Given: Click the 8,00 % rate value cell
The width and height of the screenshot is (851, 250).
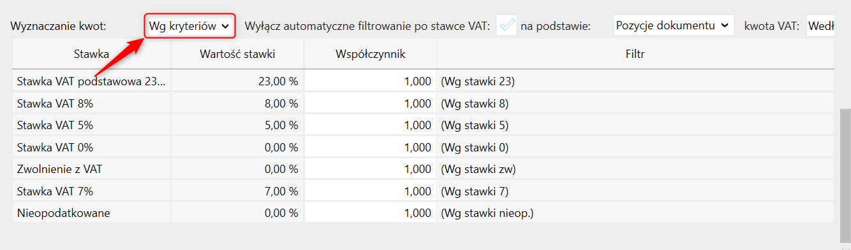Looking at the screenshot, I should (237, 103).
